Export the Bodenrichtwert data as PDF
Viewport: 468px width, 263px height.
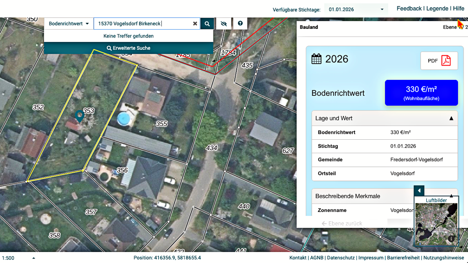point(439,60)
